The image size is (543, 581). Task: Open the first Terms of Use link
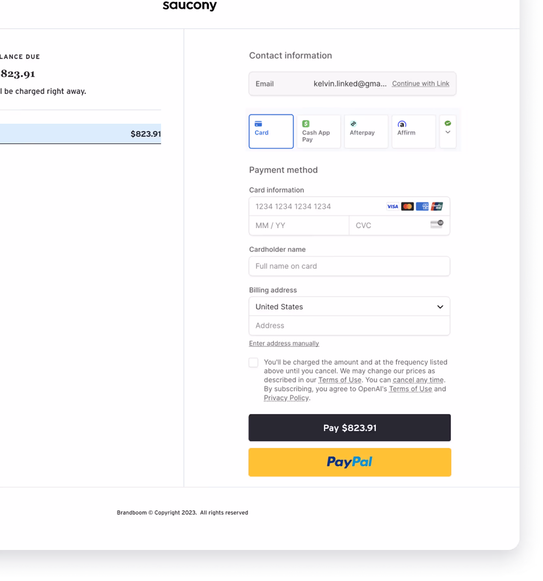coord(340,380)
